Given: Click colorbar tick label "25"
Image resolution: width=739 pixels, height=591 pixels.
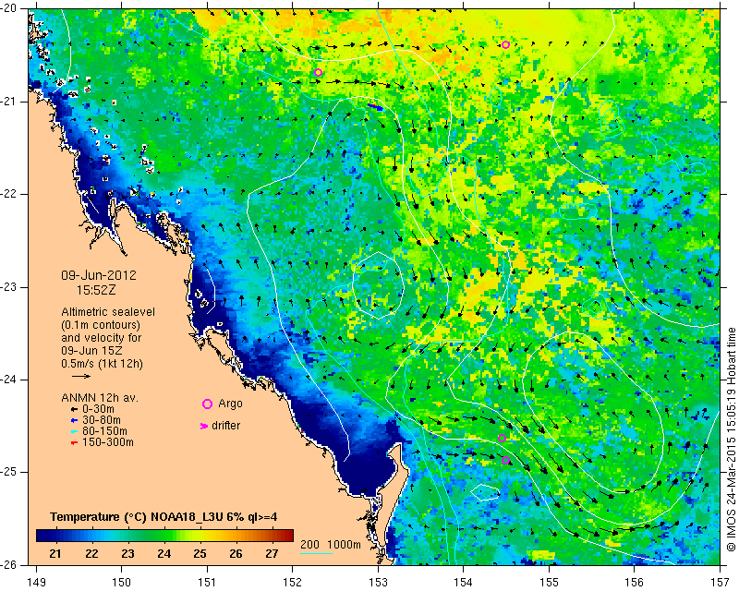Looking at the screenshot, I should 200,553.
